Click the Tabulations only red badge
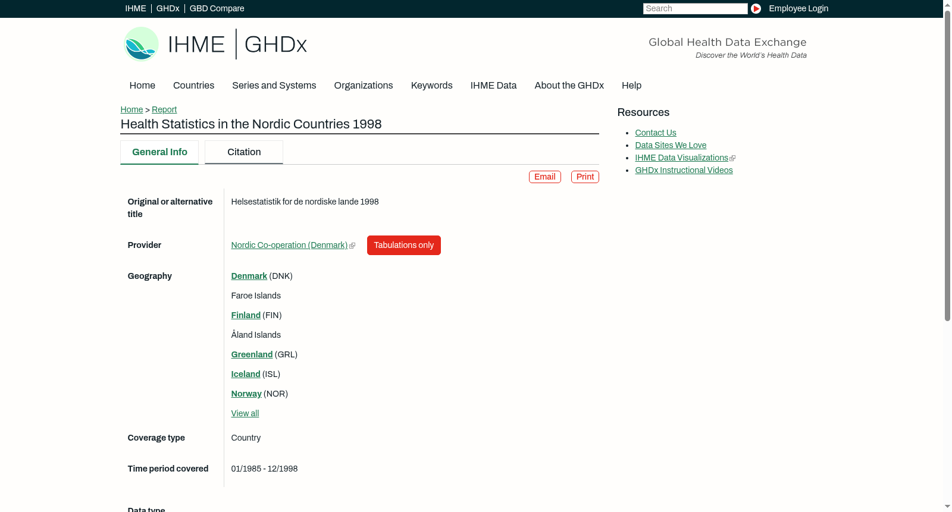Screen dimensions: 952x512 pyautogui.click(x=404, y=245)
